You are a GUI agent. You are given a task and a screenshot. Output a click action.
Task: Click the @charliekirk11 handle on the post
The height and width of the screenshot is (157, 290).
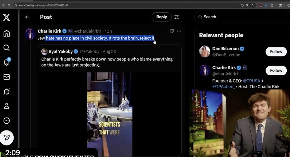(x=88, y=31)
